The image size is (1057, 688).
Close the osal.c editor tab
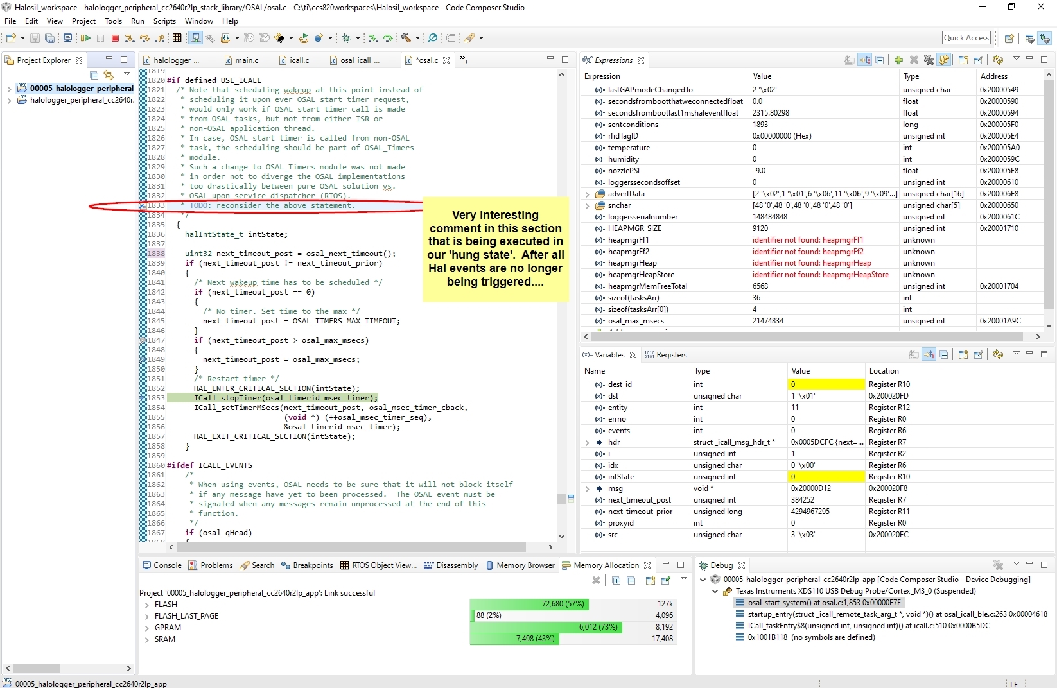tap(446, 60)
